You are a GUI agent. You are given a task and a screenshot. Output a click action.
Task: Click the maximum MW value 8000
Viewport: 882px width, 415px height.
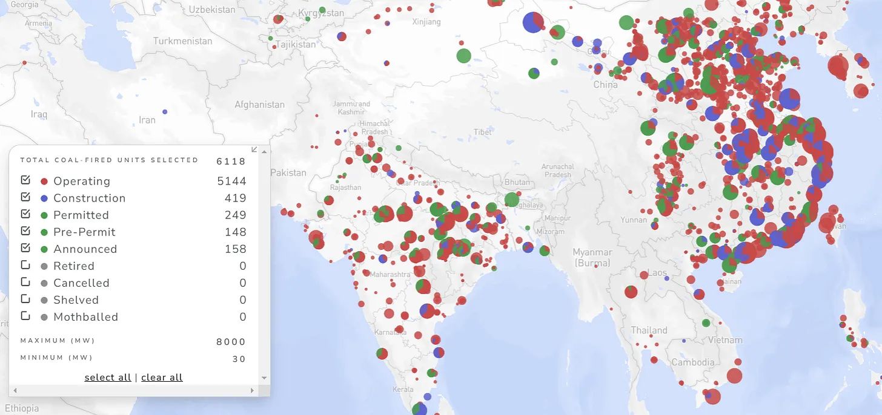click(231, 342)
